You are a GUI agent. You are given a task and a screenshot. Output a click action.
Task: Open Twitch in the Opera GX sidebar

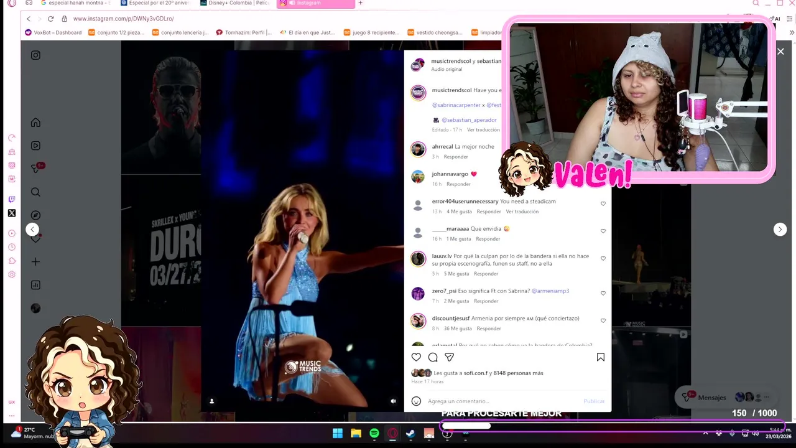[x=11, y=200]
